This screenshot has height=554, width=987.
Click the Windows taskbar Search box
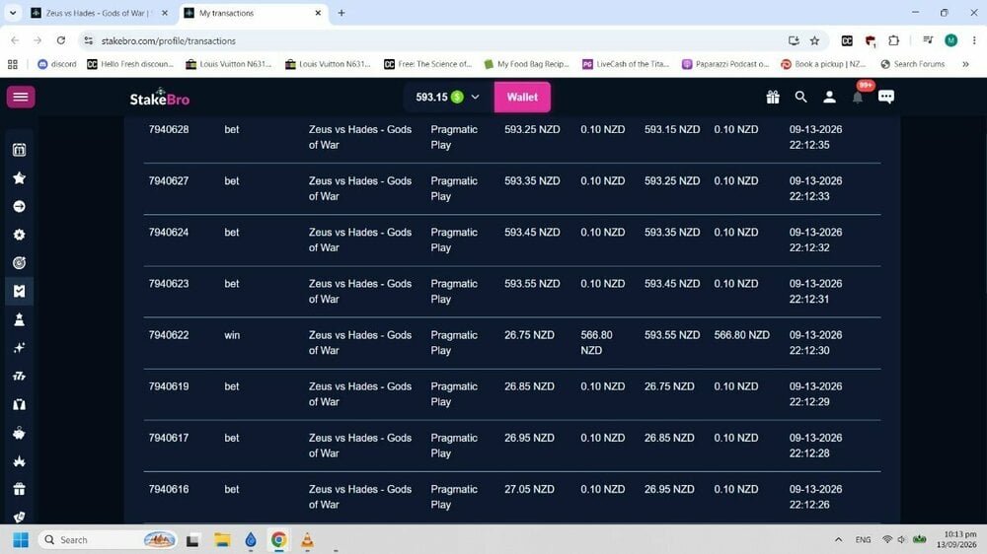[107, 539]
